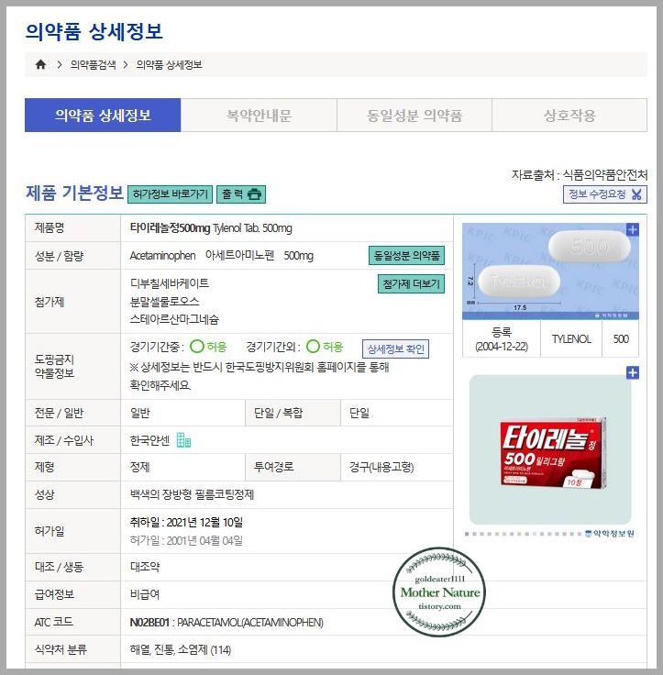Image resolution: width=663 pixels, height=675 pixels.
Task: Click 백색의 장방형 필름코팅정제 description
Action: pyautogui.click(x=192, y=494)
